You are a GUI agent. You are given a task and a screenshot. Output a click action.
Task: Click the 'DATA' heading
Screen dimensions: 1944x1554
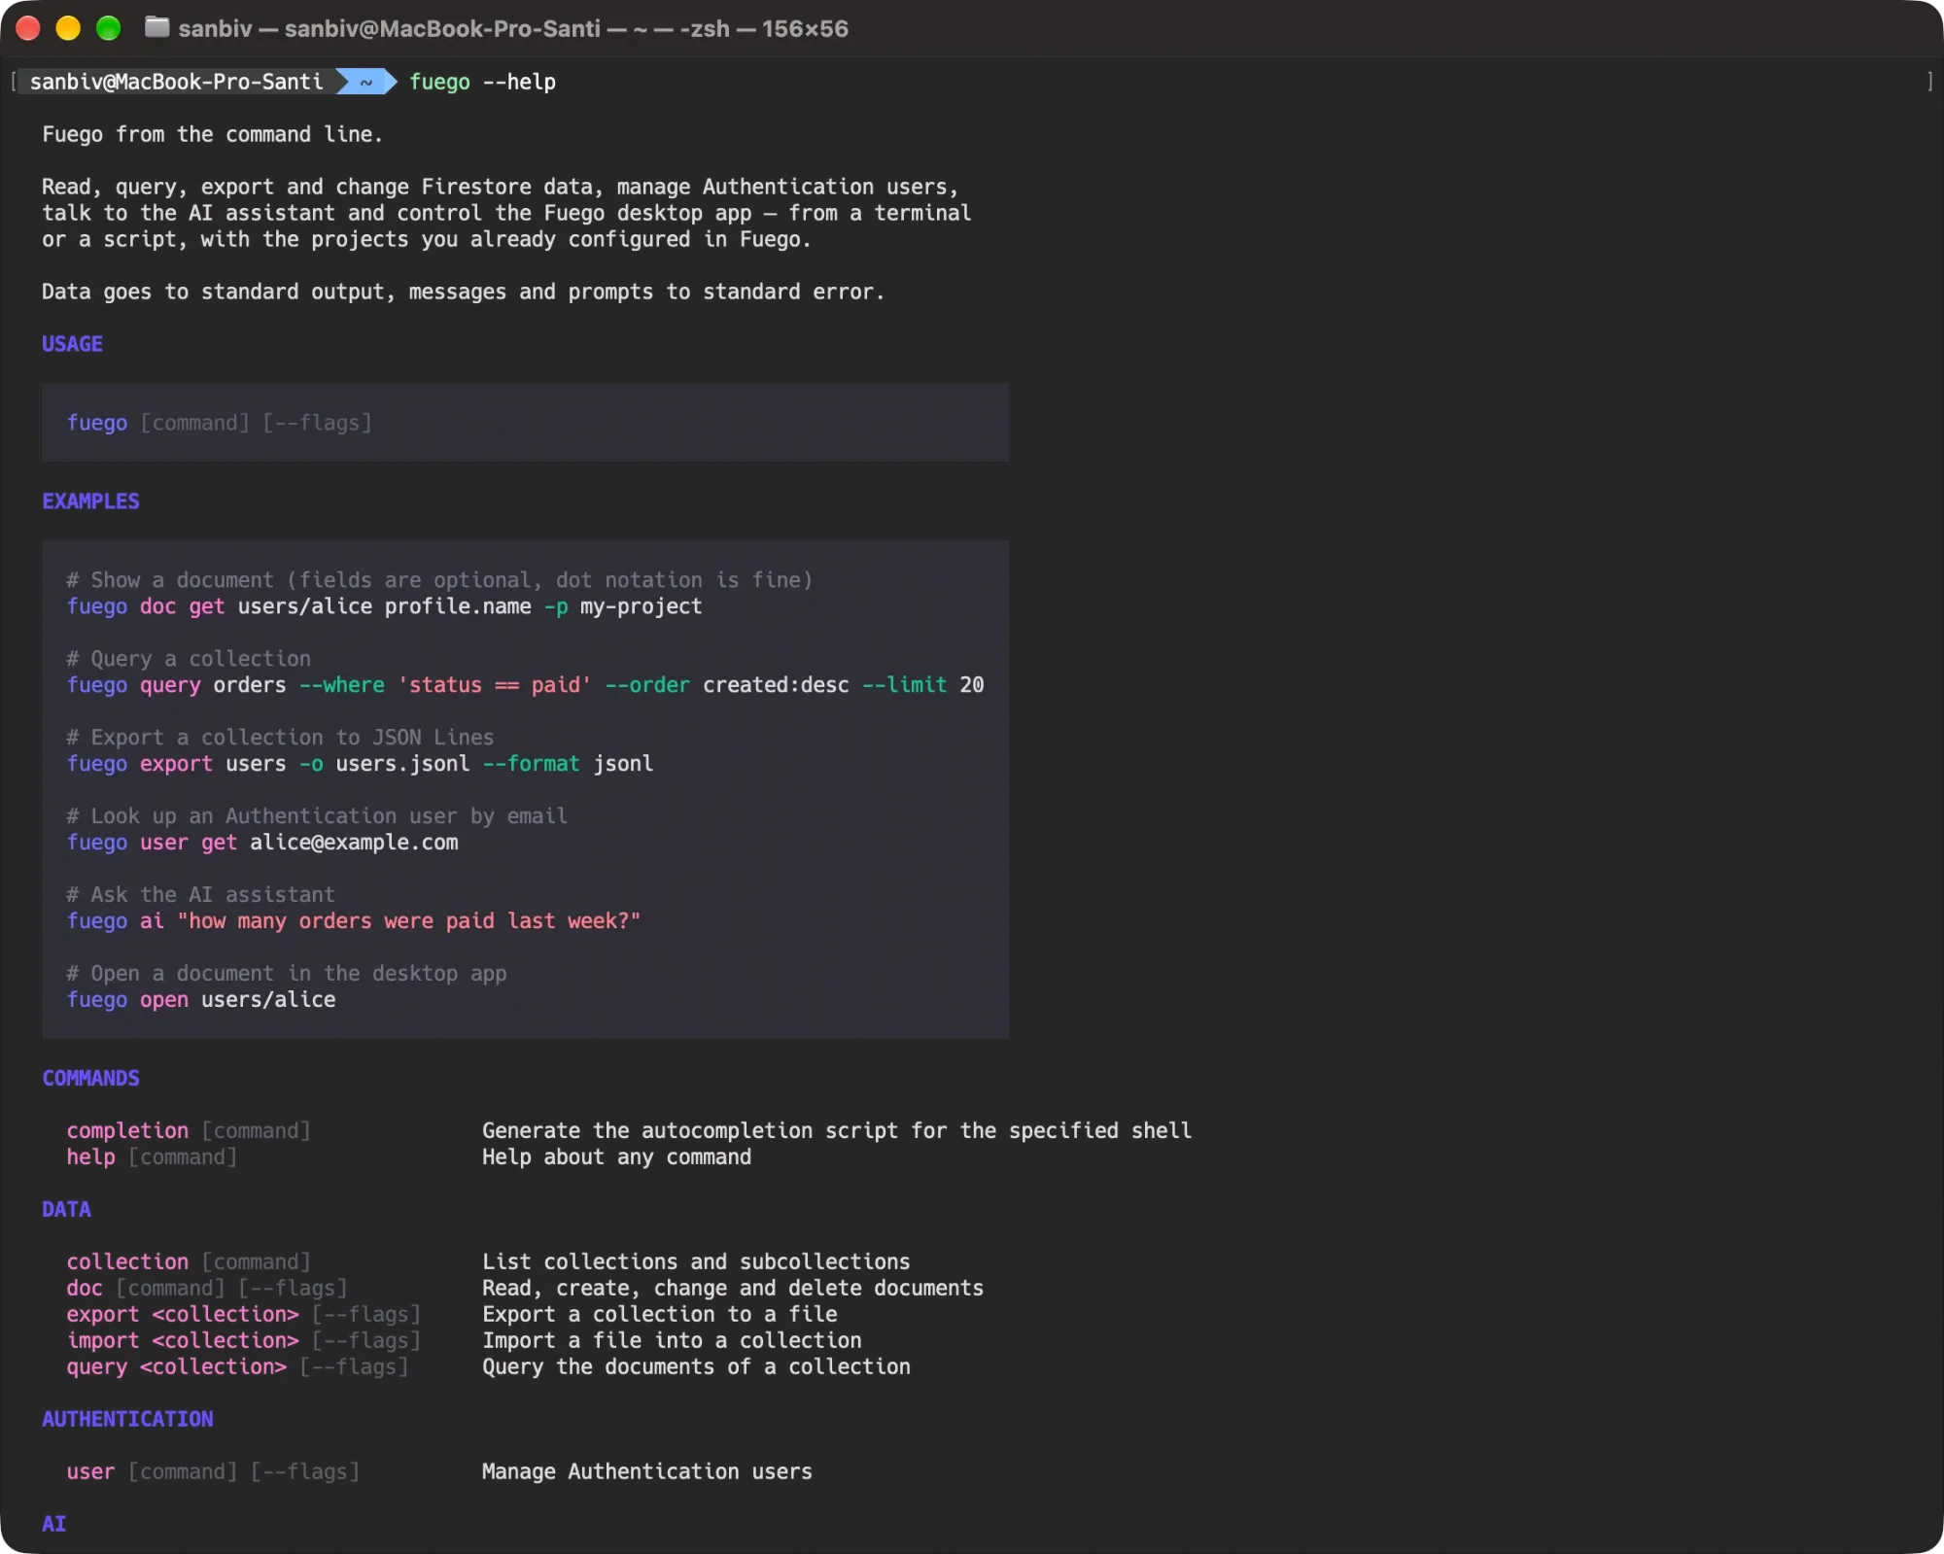pos(66,1210)
